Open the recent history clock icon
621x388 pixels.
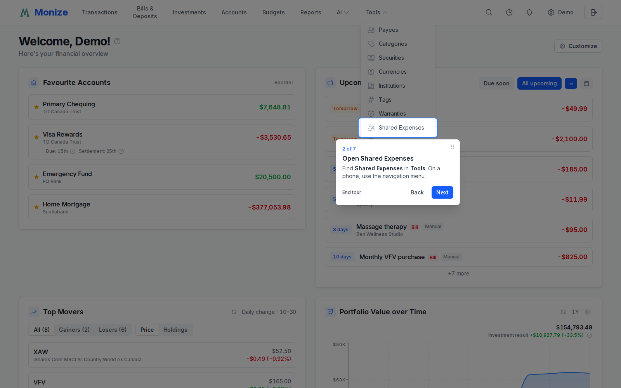[x=509, y=12]
